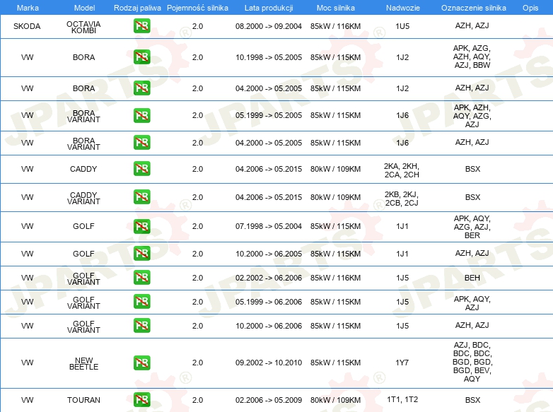Click fuel icon in Bora Variant 05.1999 row
Viewport: 553px width, 412px height.
[x=141, y=115]
